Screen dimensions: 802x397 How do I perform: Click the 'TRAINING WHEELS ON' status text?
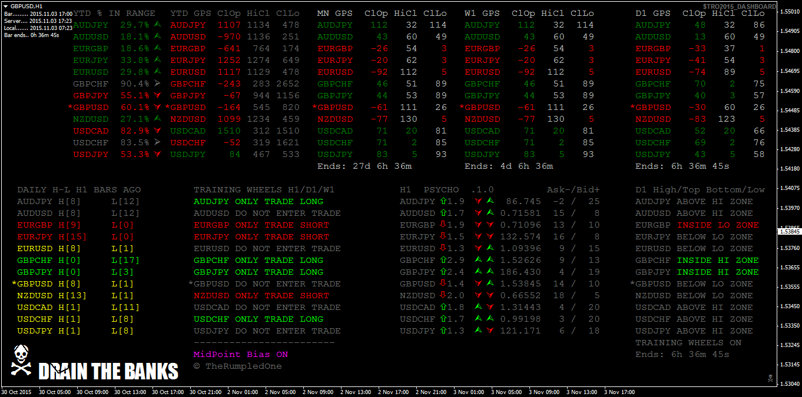[688, 342]
